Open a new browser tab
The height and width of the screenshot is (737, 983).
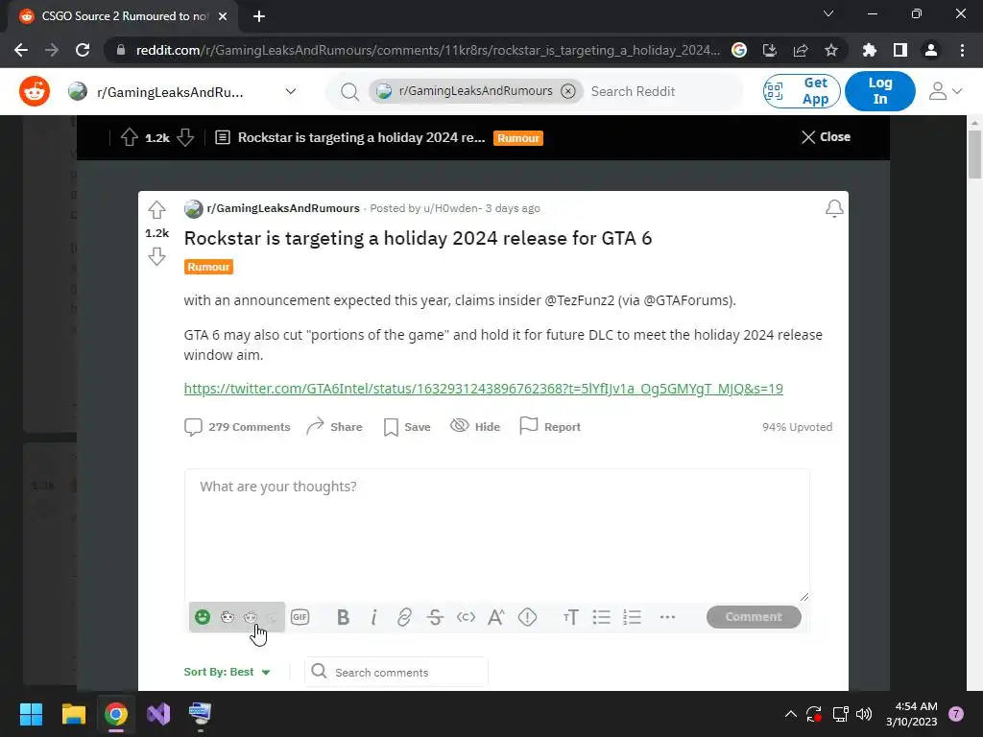(x=259, y=16)
